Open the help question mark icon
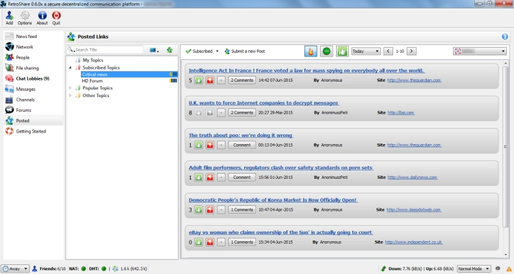Viewport: 514px width, 274px height. pyautogui.click(x=505, y=37)
